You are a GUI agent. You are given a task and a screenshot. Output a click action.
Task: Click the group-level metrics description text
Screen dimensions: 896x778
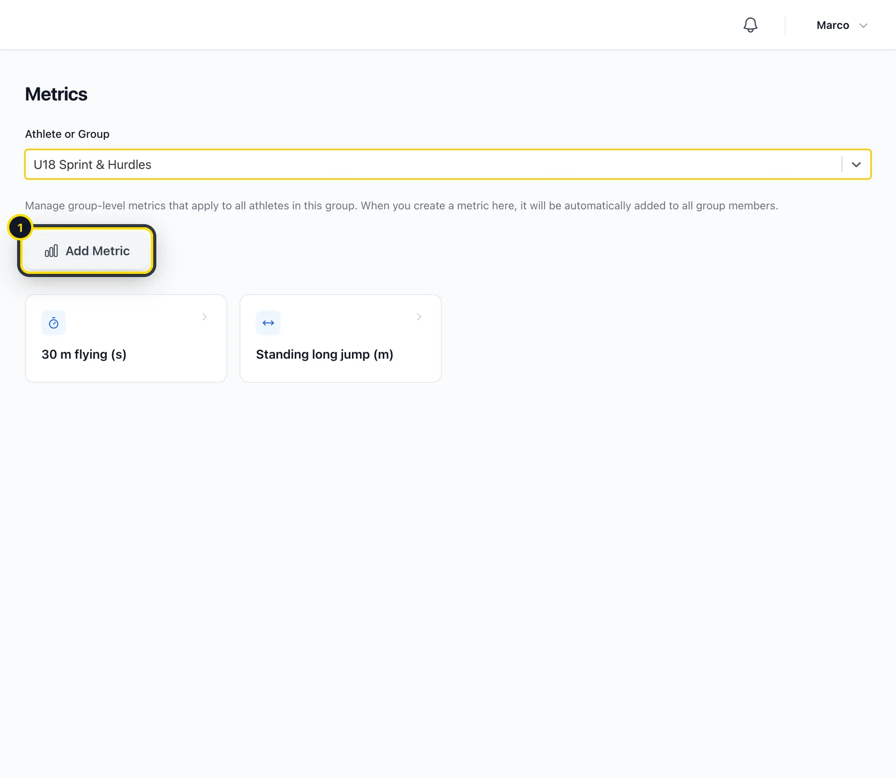(x=402, y=206)
